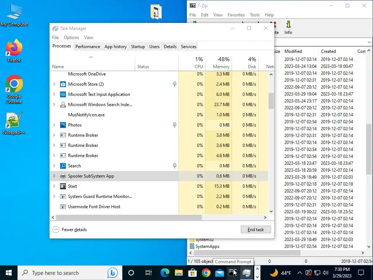Expand the Search process row
The image size is (373, 280).
pos(54,166)
